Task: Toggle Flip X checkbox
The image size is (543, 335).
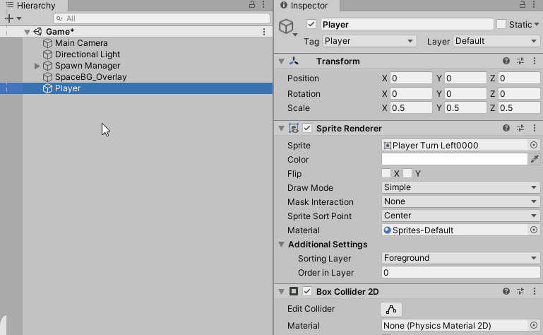Action: pos(386,173)
